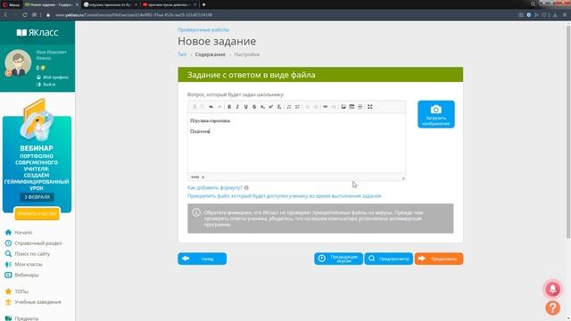Open the Opera 'Меню' button

pos(11,4)
